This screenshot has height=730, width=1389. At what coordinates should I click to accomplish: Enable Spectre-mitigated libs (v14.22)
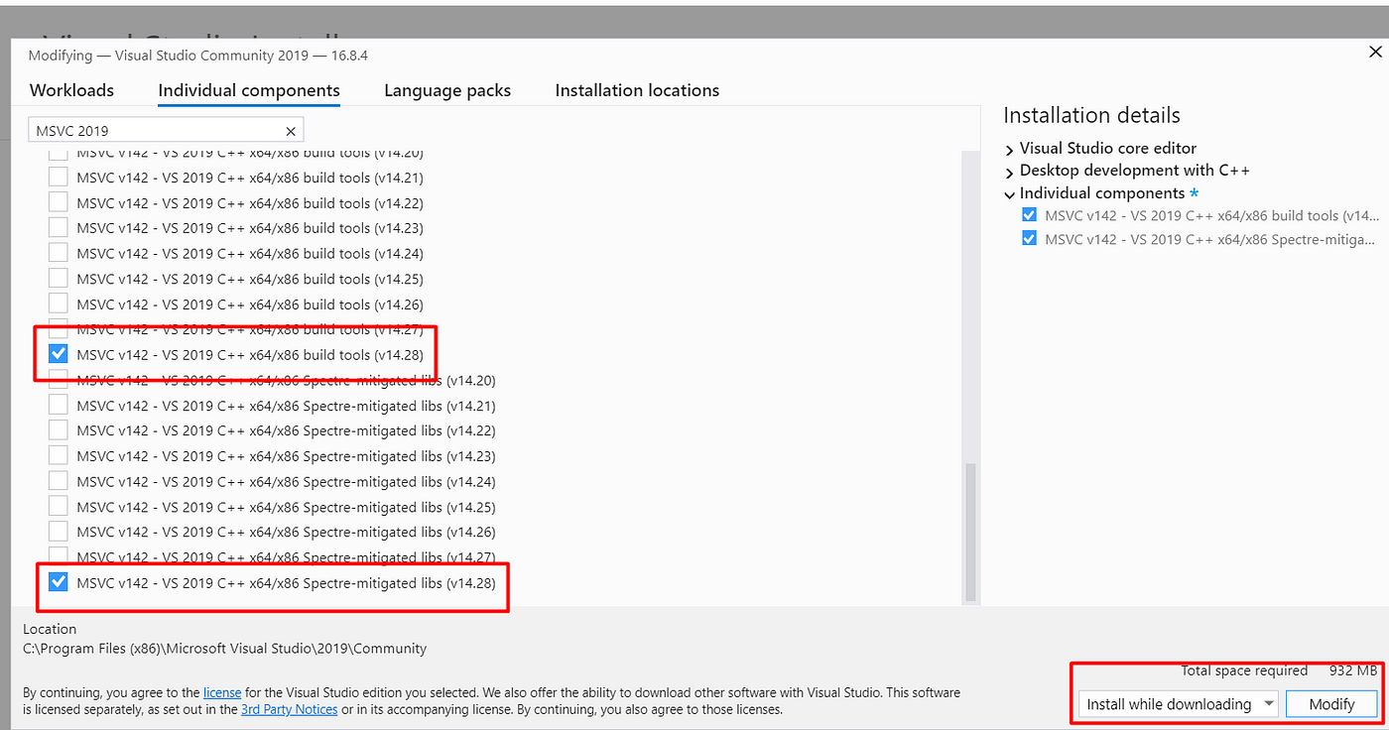59,430
